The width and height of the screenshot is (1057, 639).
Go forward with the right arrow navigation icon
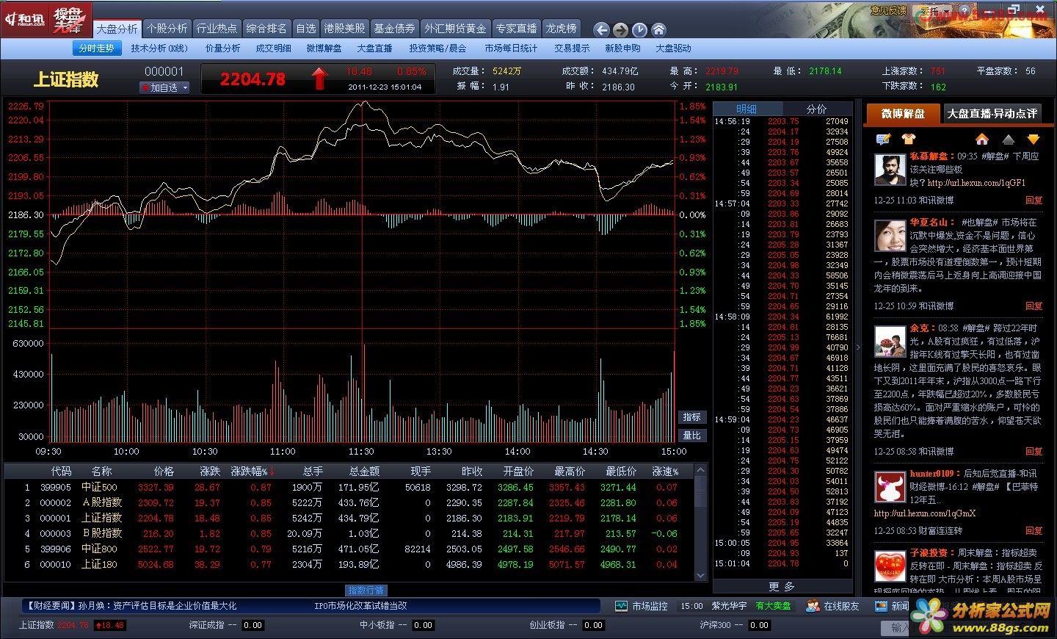(x=621, y=29)
